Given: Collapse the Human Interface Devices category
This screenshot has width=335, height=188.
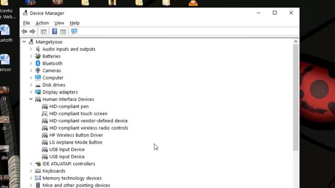Looking at the screenshot, I should [x=31, y=99].
